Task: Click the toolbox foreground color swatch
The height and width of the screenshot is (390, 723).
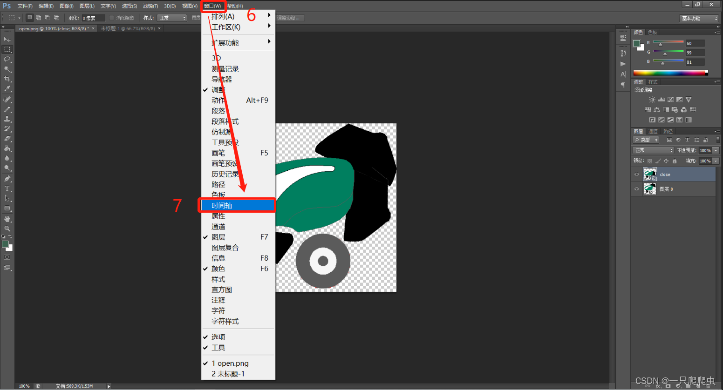Action: point(5,244)
